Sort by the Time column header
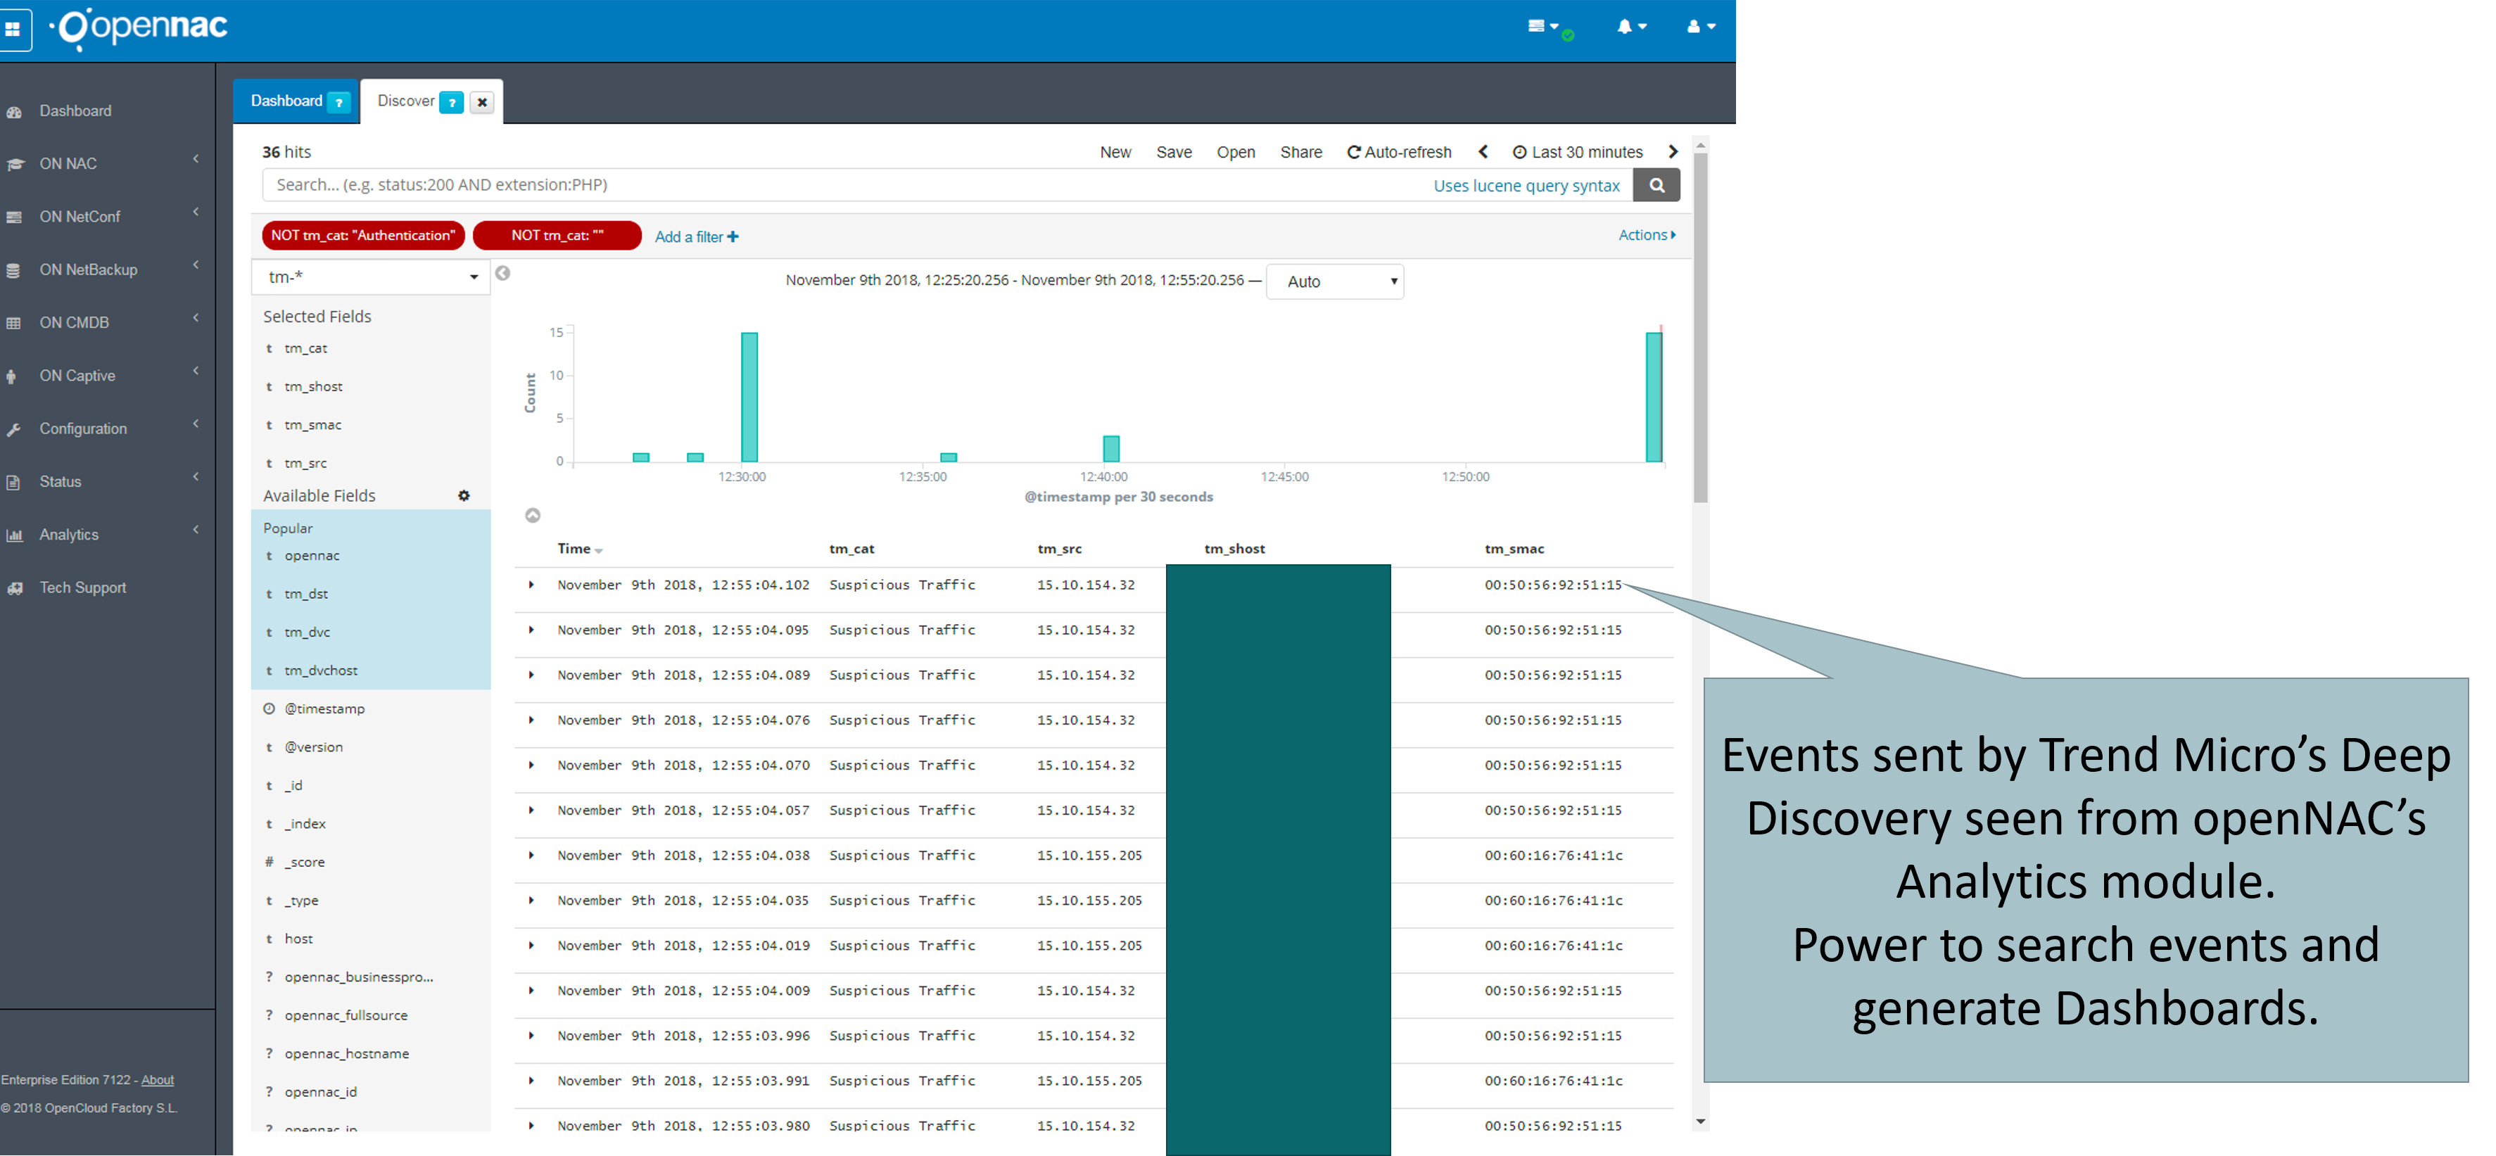The image size is (2496, 1156). coord(579,550)
